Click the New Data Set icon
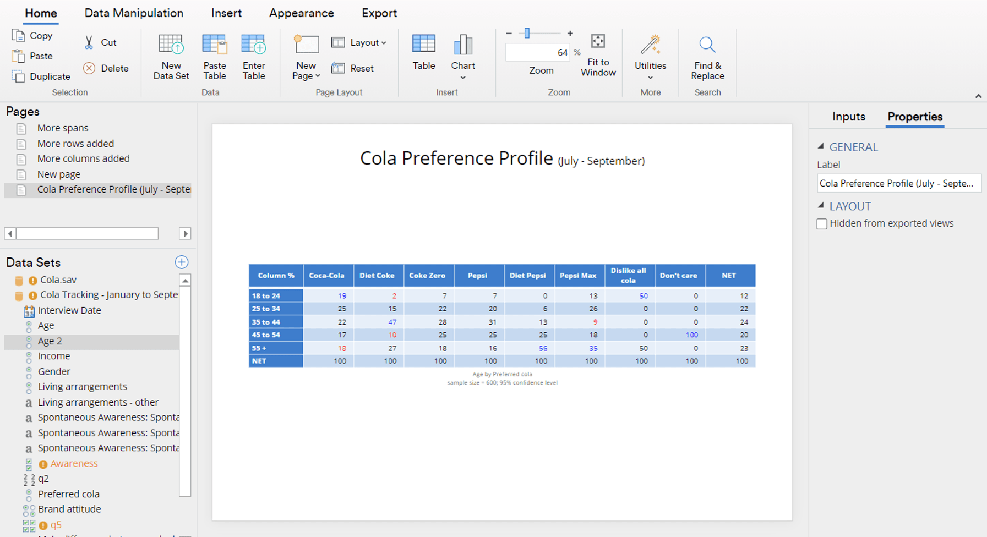Image resolution: width=987 pixels, height=537 pixels. pyautogui.click(x=171, y=45)
